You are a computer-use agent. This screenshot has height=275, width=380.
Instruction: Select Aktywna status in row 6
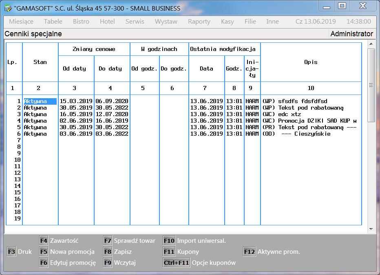(x=35, y=134)
